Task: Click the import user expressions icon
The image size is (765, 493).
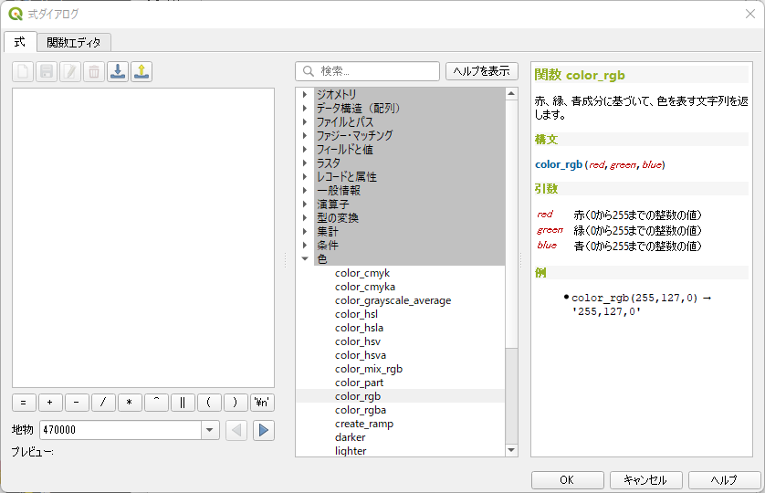Action: (118, 71)
